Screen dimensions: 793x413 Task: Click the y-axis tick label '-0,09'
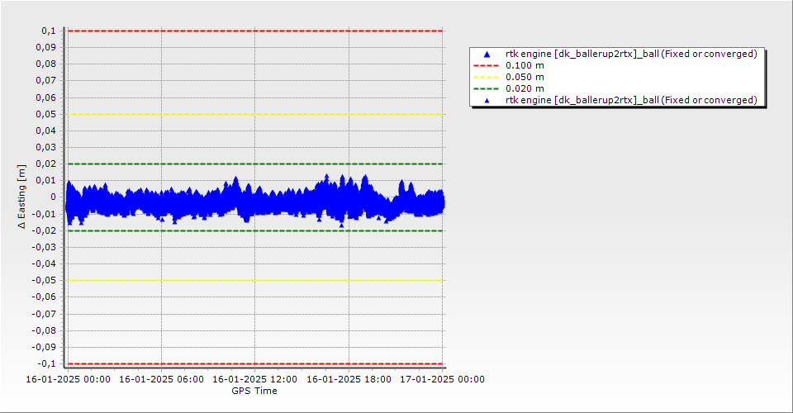[x=44, y=347]
